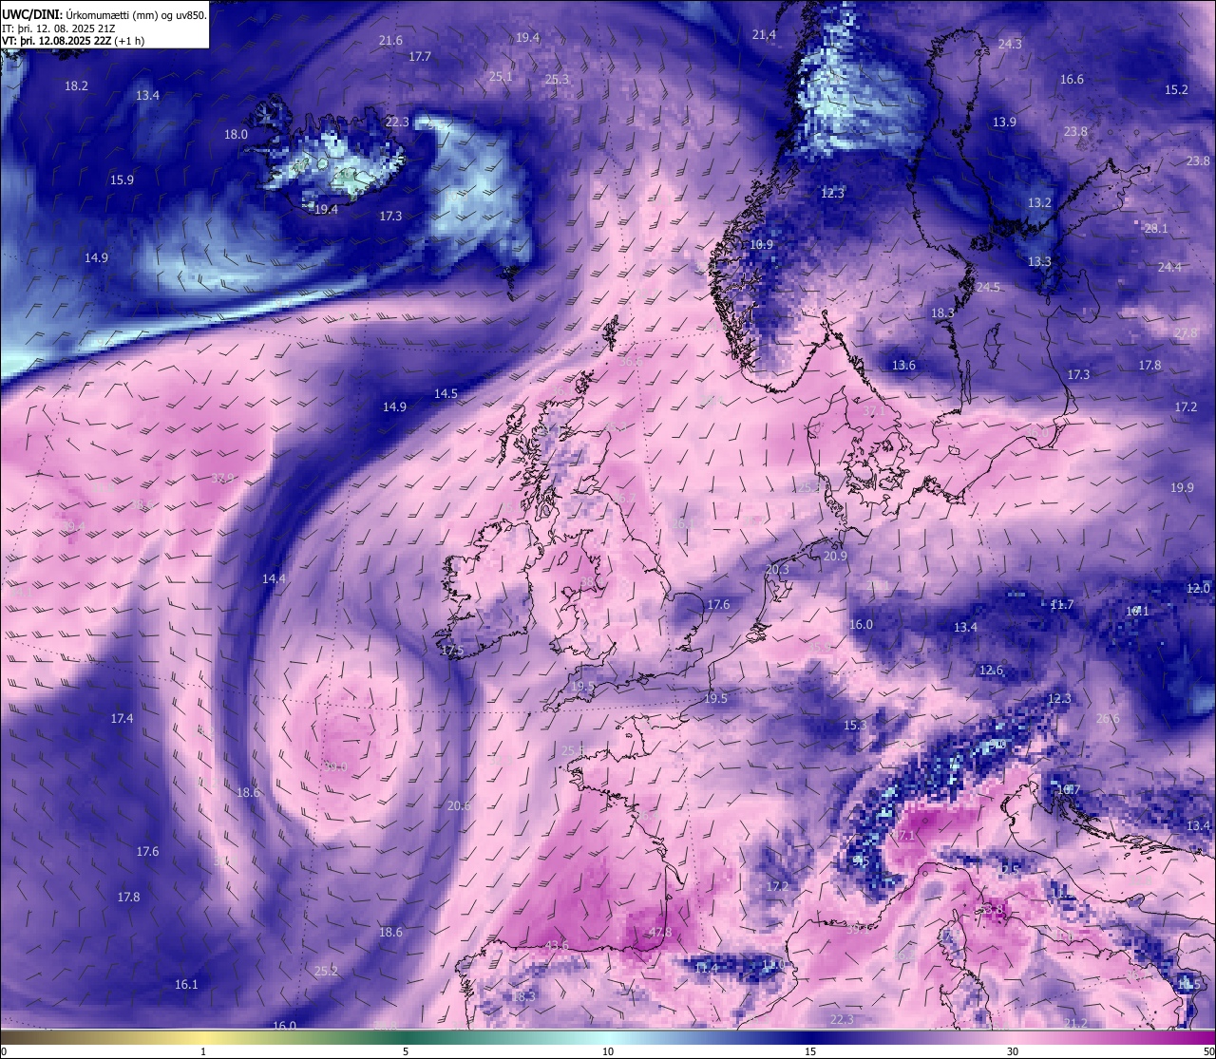Click the 12.6 value label
This screenshot has width=1216, height=1059.
point(991,671)
